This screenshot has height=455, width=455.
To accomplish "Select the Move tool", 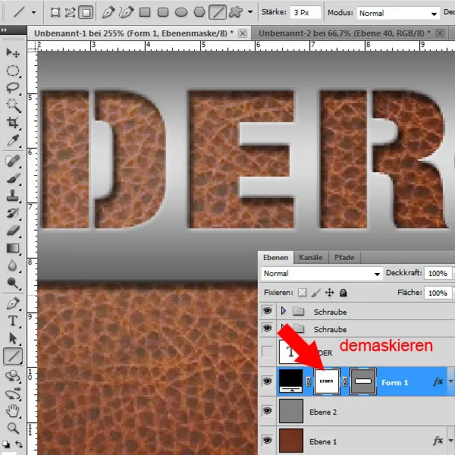I will pos(13,52).
